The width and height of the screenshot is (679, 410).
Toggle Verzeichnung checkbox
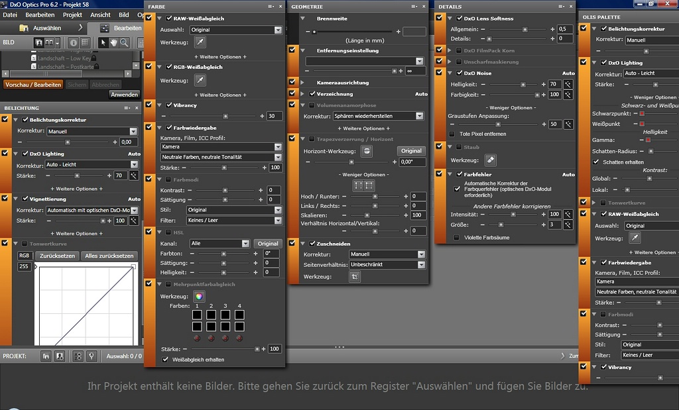point(312,93)
